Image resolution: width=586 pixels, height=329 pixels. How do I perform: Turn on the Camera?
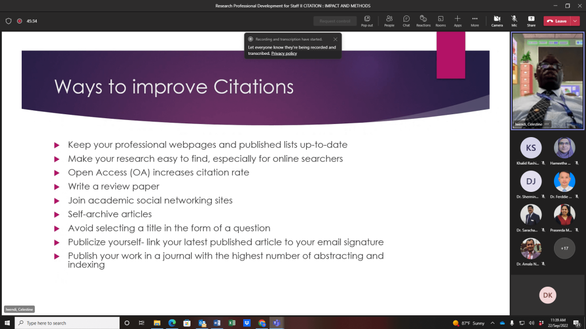(497, 21)
